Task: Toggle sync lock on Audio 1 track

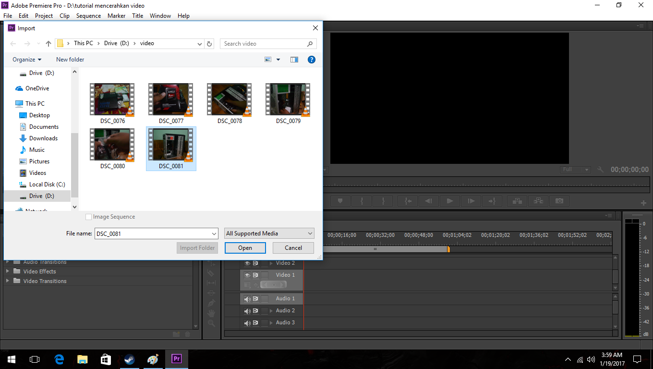Action: click(x=255, y=299)
